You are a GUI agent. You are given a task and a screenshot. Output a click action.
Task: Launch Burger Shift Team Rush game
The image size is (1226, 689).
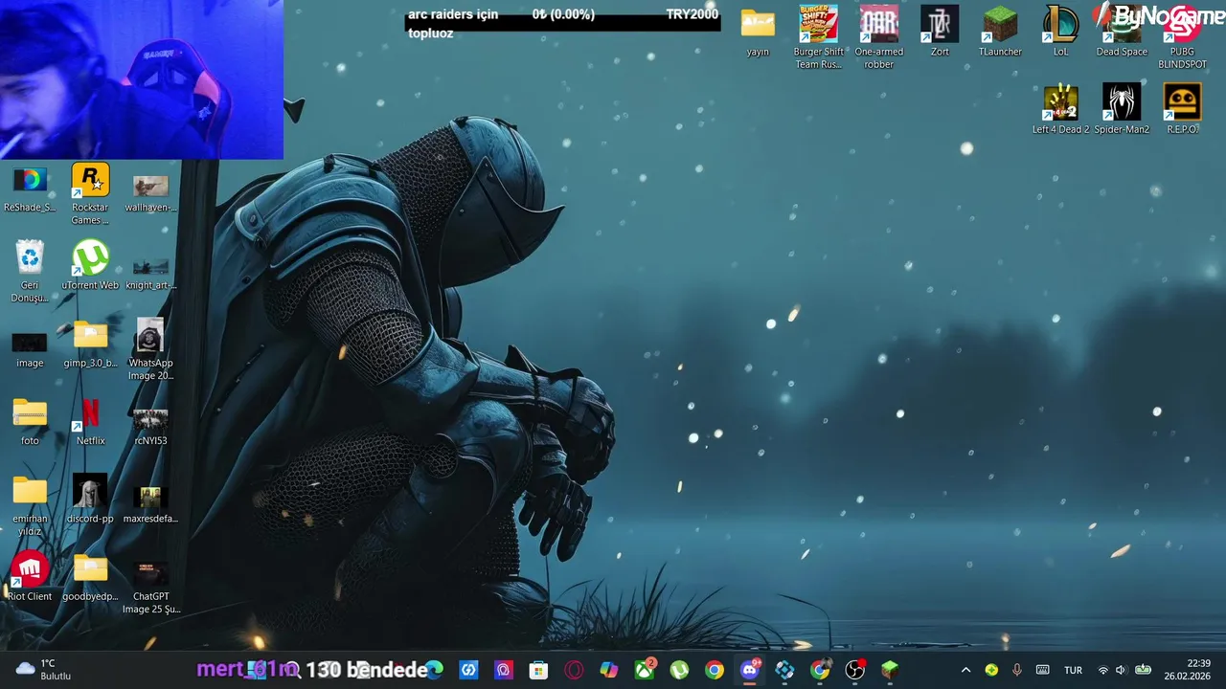[x=819, y=38]
